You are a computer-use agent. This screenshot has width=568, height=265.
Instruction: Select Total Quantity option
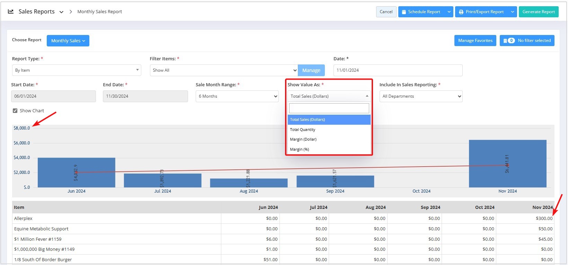pos(329,130)
